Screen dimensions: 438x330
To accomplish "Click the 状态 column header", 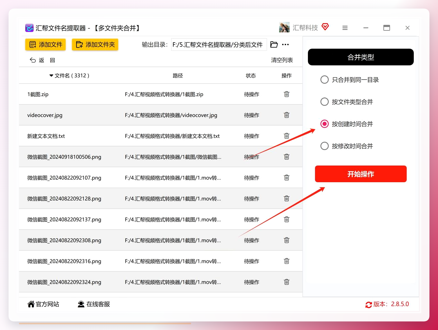I will [251, 75].
